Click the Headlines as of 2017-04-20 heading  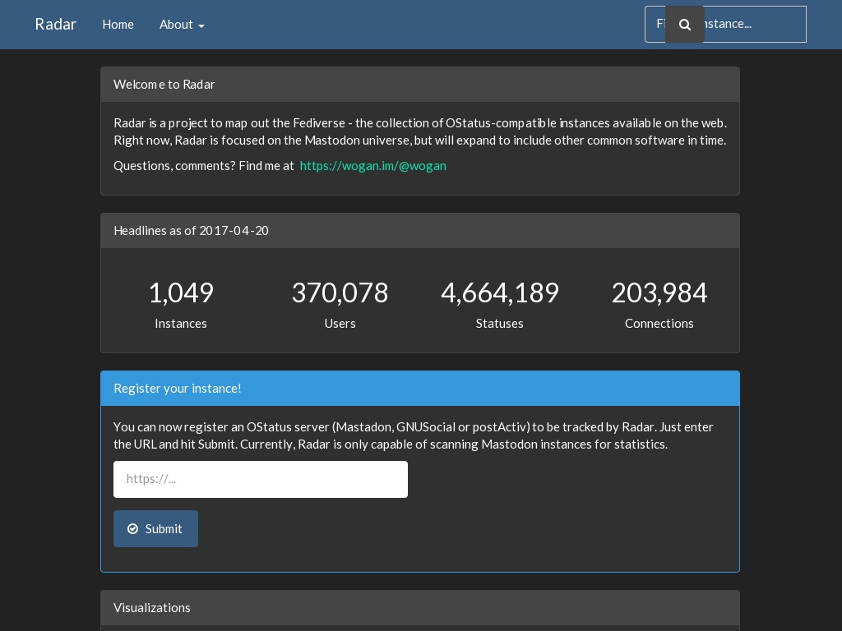pyautogui.click(x=191, y=231)
